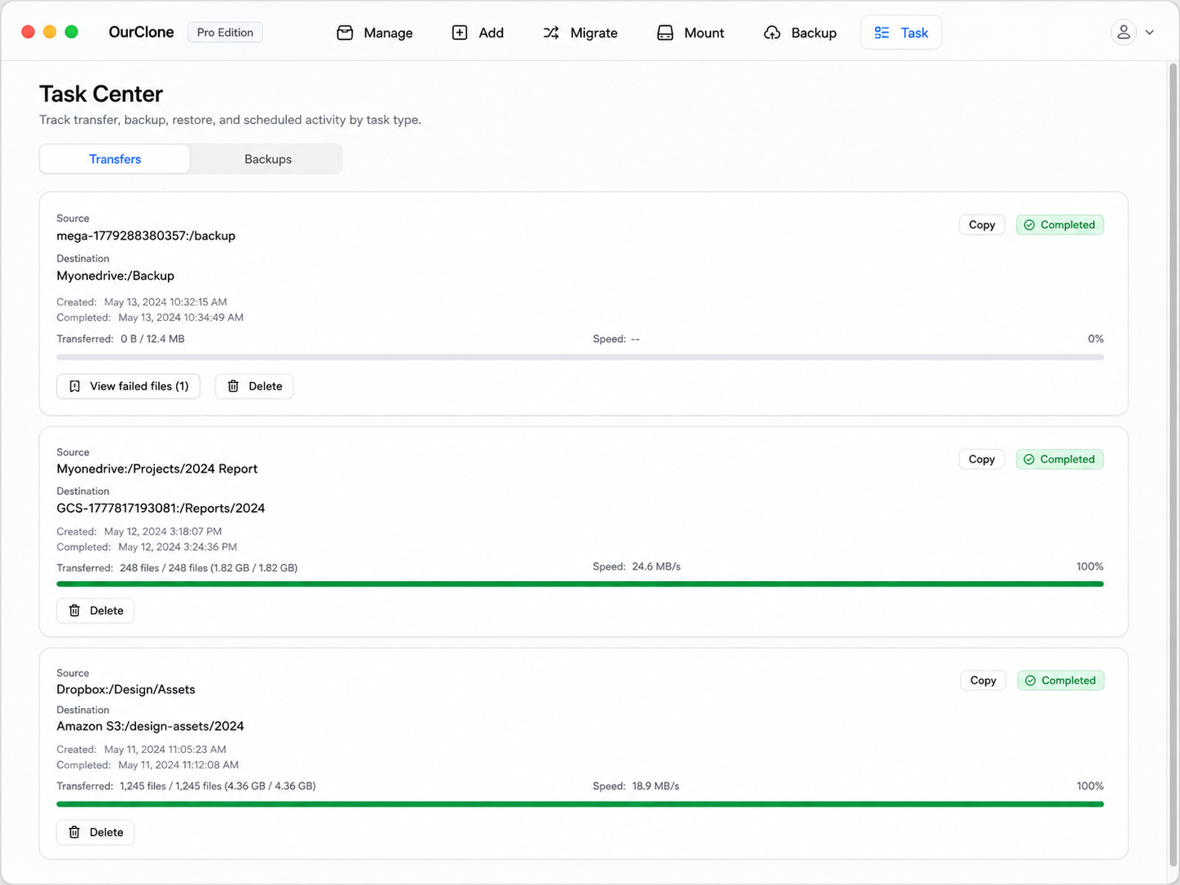Switch to the Transfers tab

(x=115, y=159)
